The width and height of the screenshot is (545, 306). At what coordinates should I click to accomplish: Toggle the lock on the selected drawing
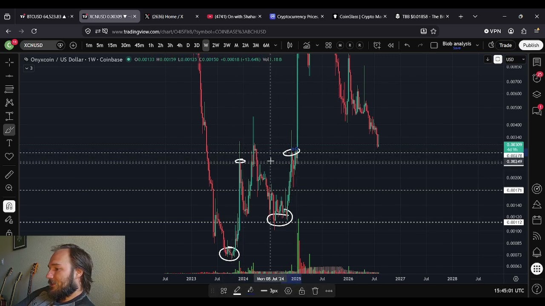pos(301,291)
